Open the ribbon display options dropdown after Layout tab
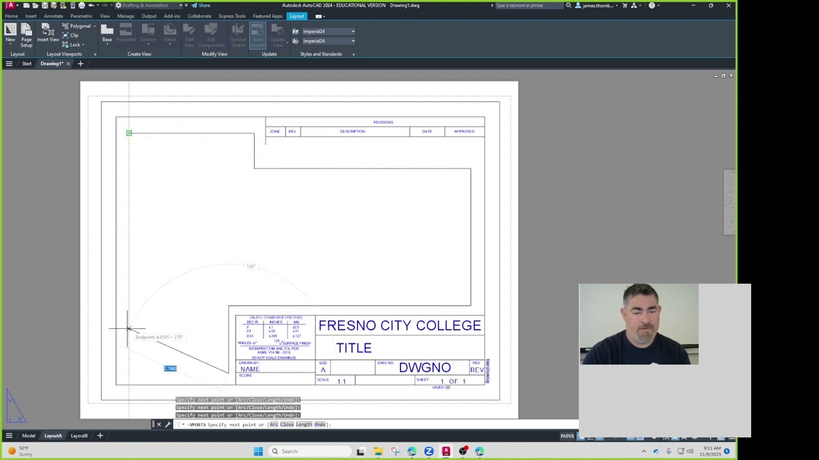This screenshot has width=819, height=460. tap(319, 16)
